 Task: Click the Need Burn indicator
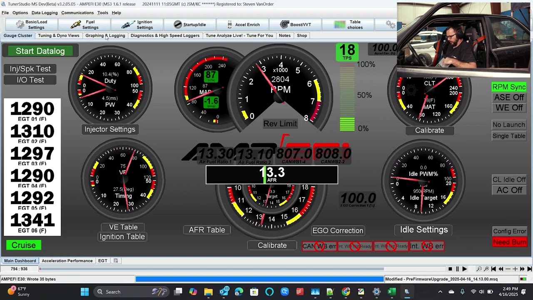pos(510,242)
